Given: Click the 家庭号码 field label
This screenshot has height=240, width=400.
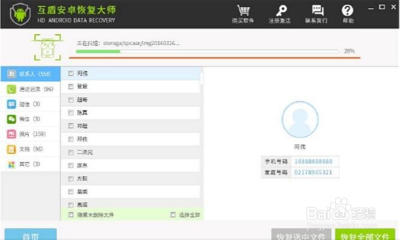Looking at the screenshot, I should (276, 172).
